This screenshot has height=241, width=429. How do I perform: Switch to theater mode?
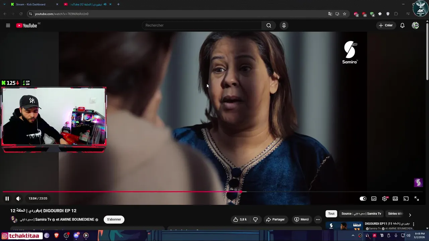(395, 198)
